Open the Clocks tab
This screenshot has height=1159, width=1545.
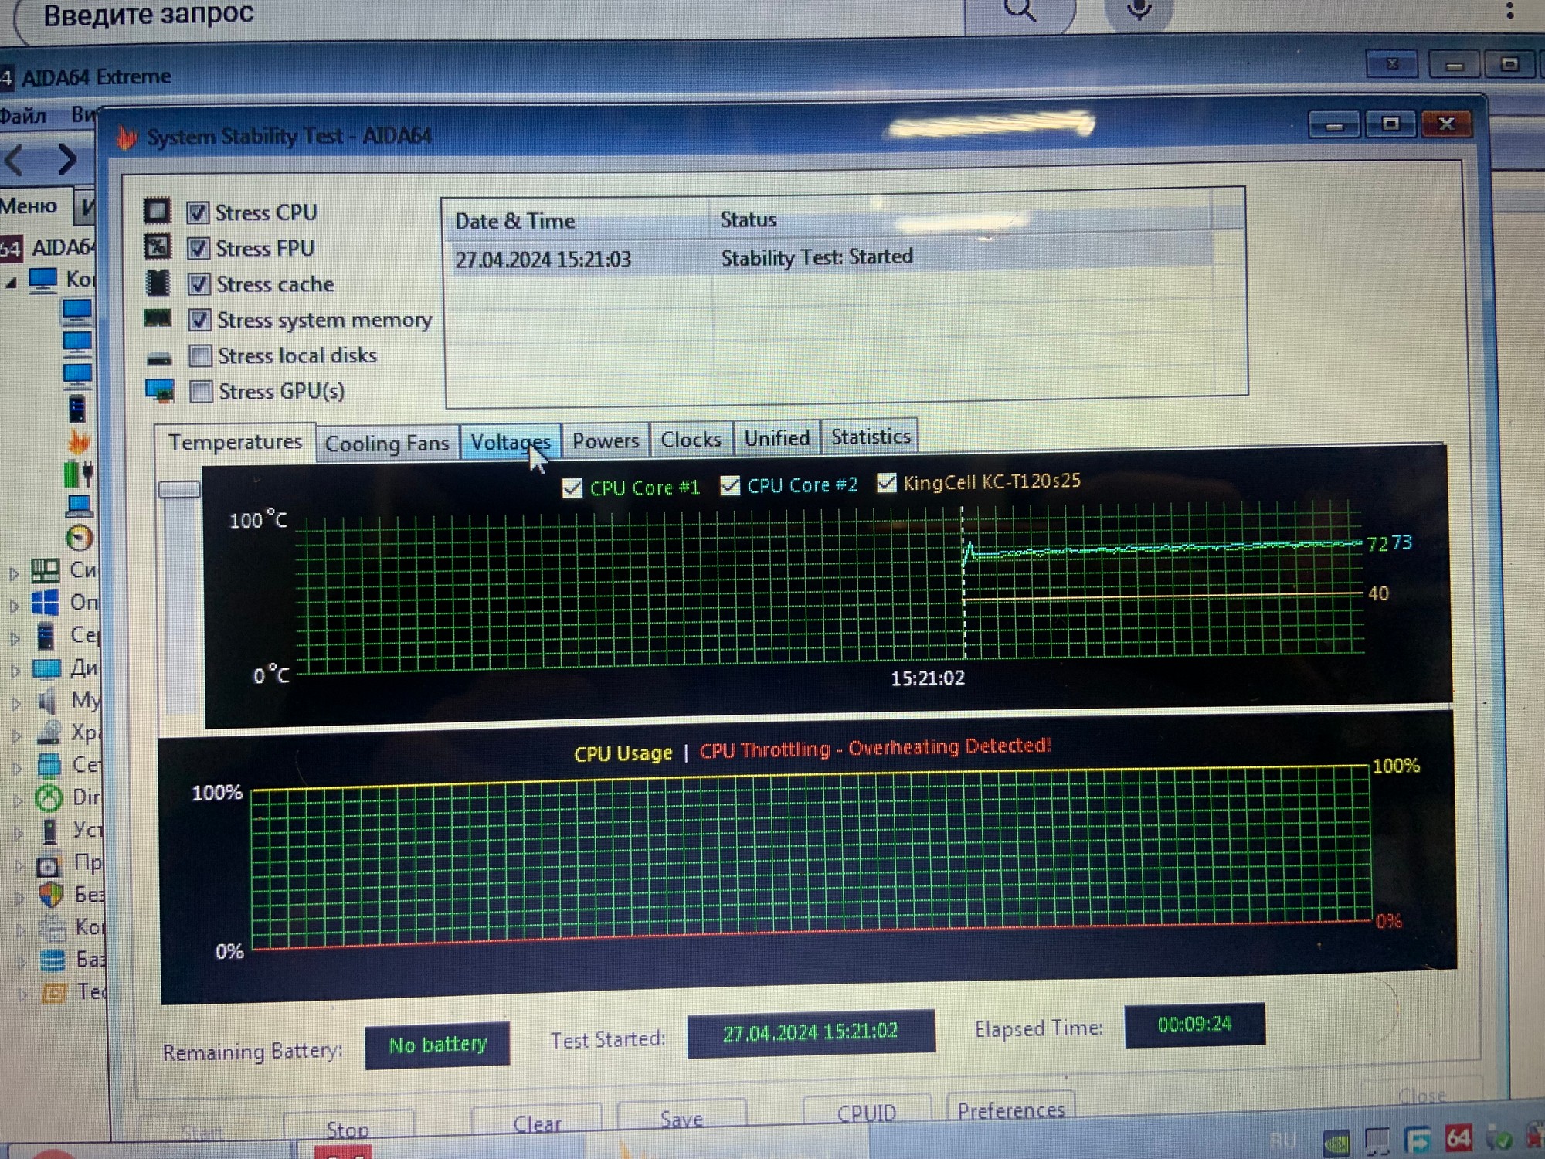point(691,440)
